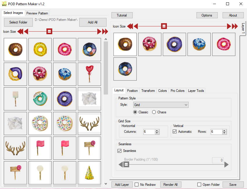Image resolution: width=247 pixels, height=189 pixels.
Task: Click the Save button
Action: [233, 184]
